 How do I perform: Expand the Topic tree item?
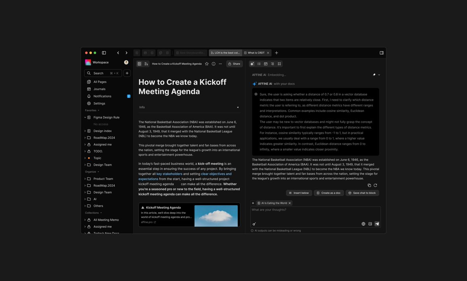(x=85, y=158)
